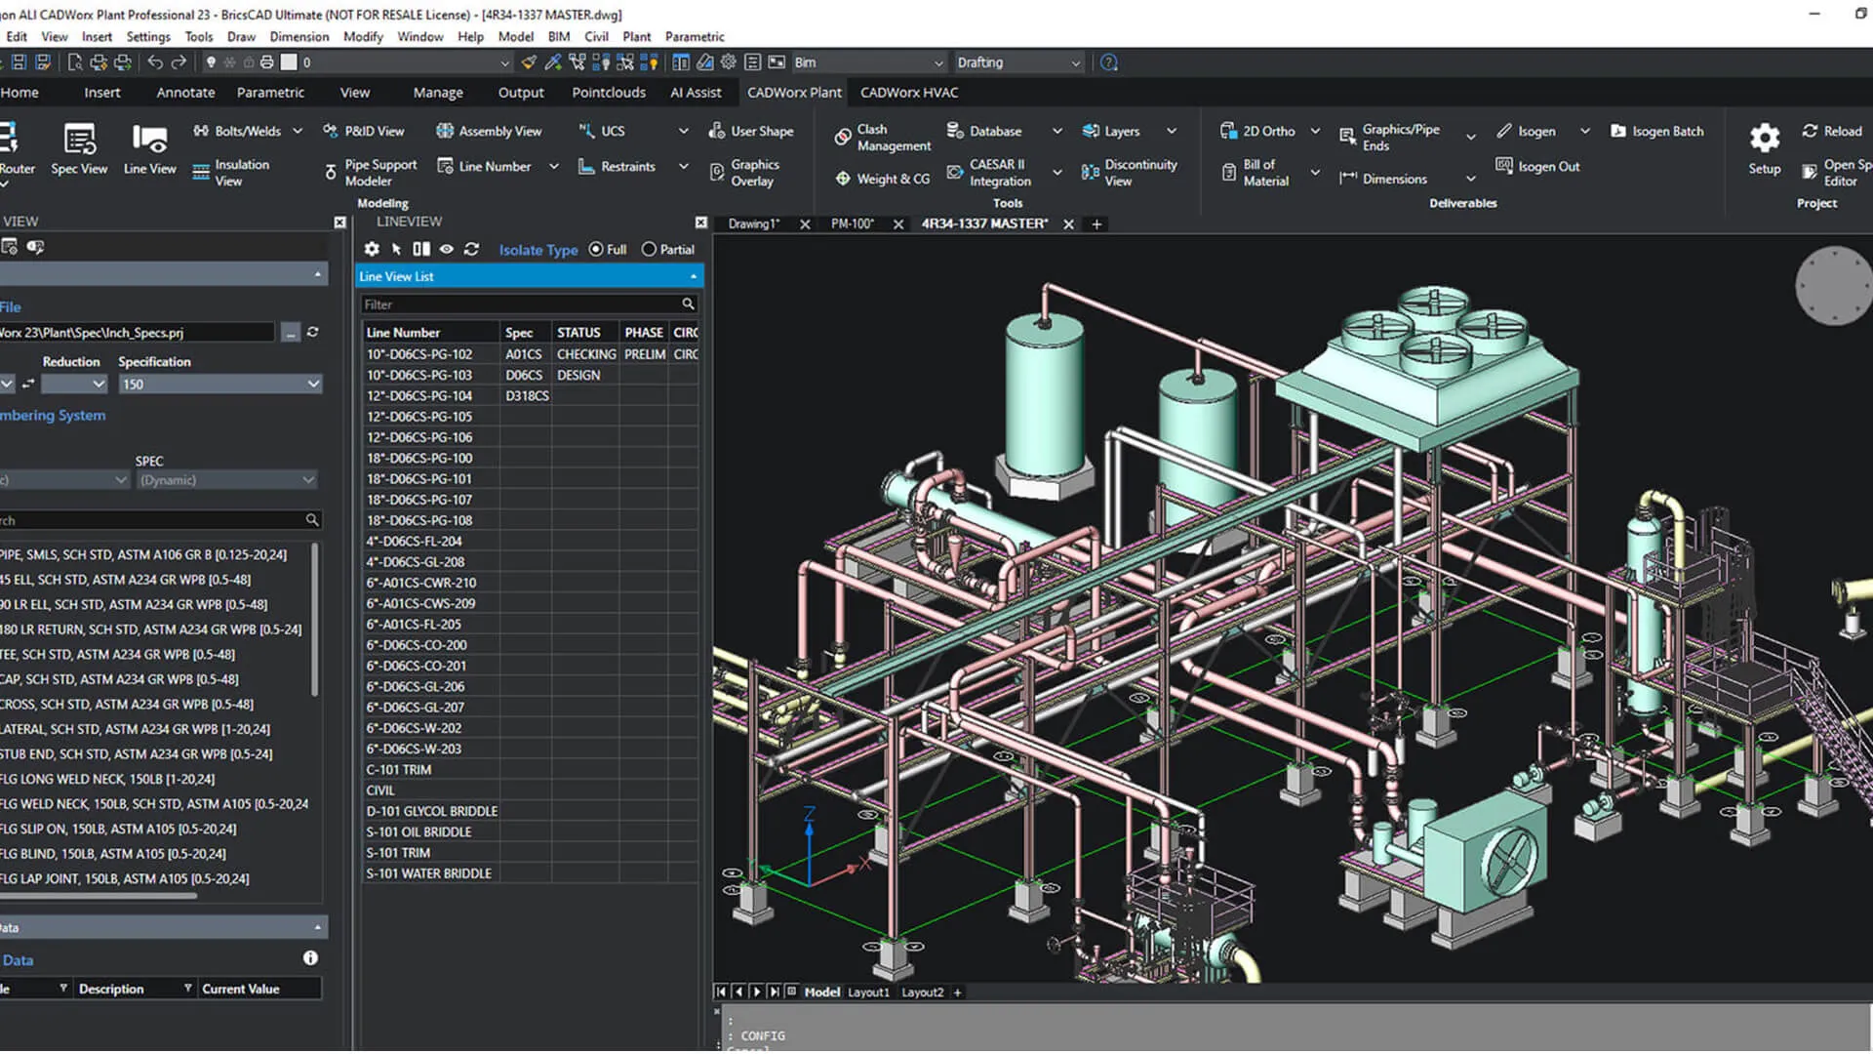Expand the Layers dropdown

[1172, 130]
